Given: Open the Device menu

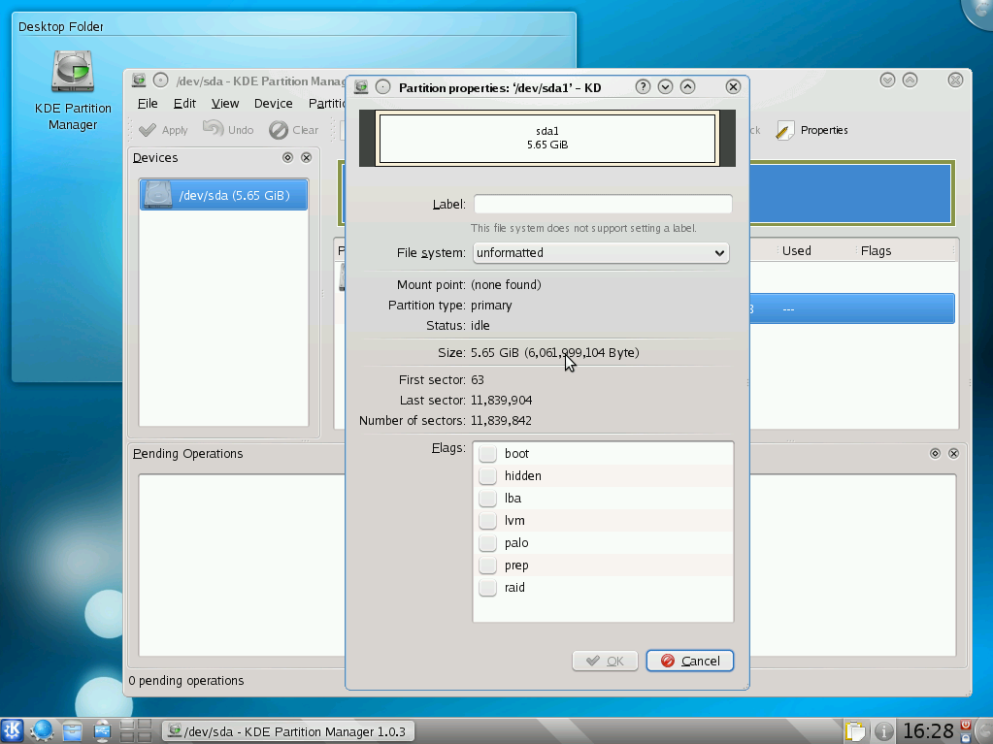Looking at the screenshot, I should point(273,103).
